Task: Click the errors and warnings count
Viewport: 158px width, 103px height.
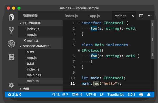Action: [15, 95]
